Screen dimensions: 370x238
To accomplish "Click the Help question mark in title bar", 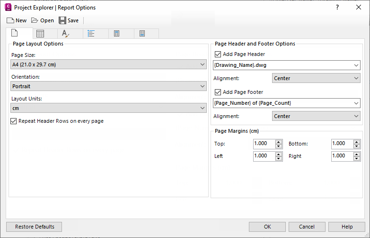I will pyautogui.click(x=337, y=8).
